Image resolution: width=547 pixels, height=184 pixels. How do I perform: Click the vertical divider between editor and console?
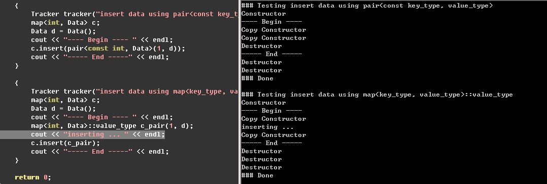click(x=240, y=92)
